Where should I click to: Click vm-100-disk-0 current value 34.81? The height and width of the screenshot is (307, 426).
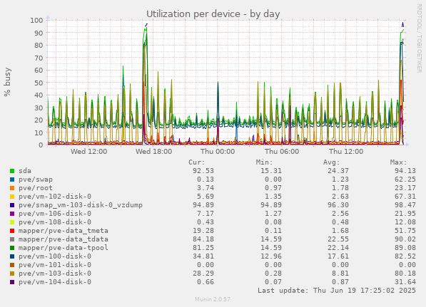pos(203,256)
